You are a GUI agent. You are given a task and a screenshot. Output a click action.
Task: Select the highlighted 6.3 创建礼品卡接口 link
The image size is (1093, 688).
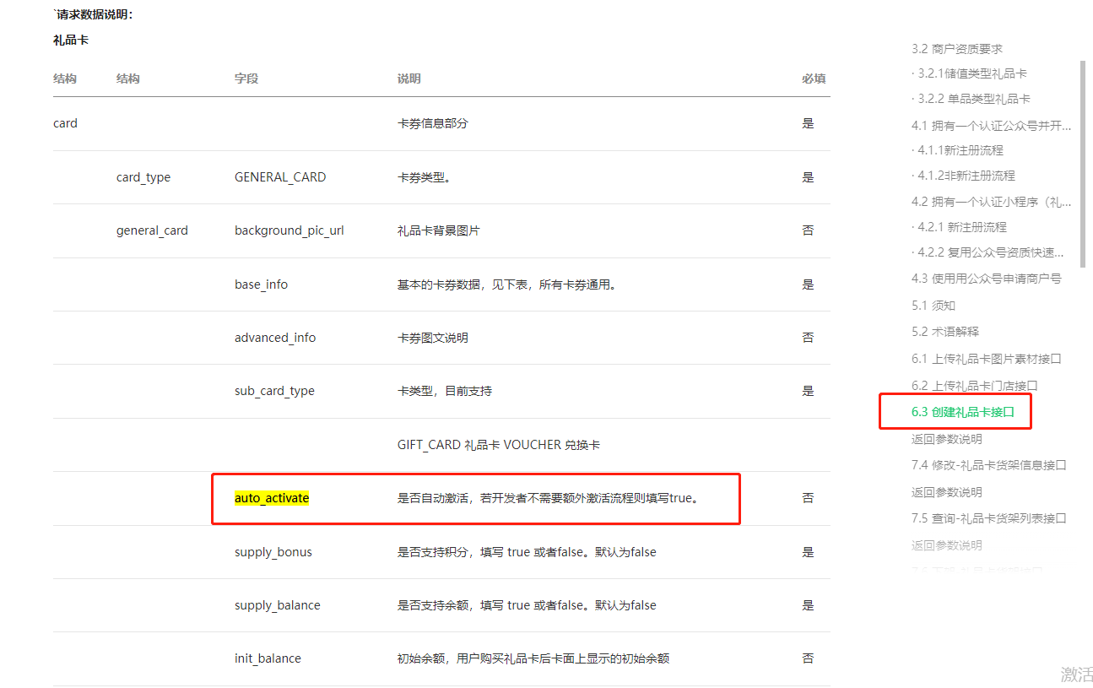(x=963, y=412)
